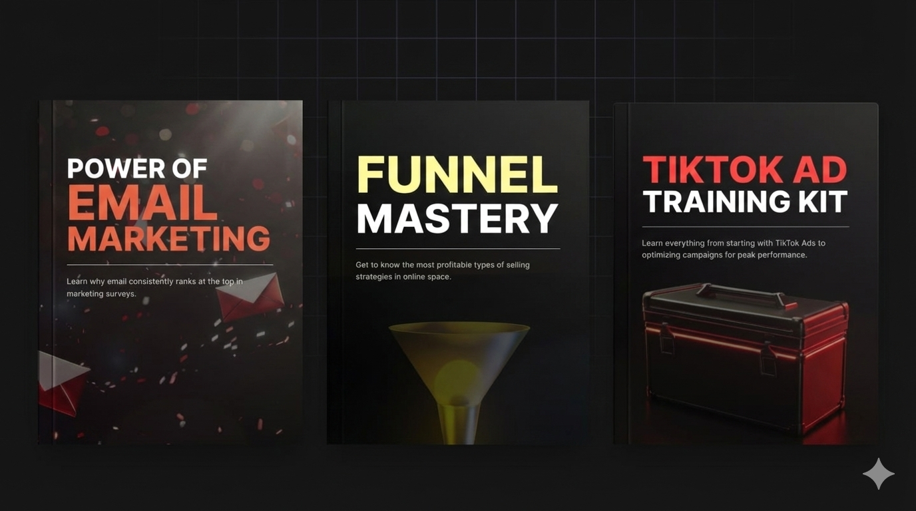Open the Power of Email Marketing cover
Image resolution: width=916 pixels, height=511 pixels.
170,273
